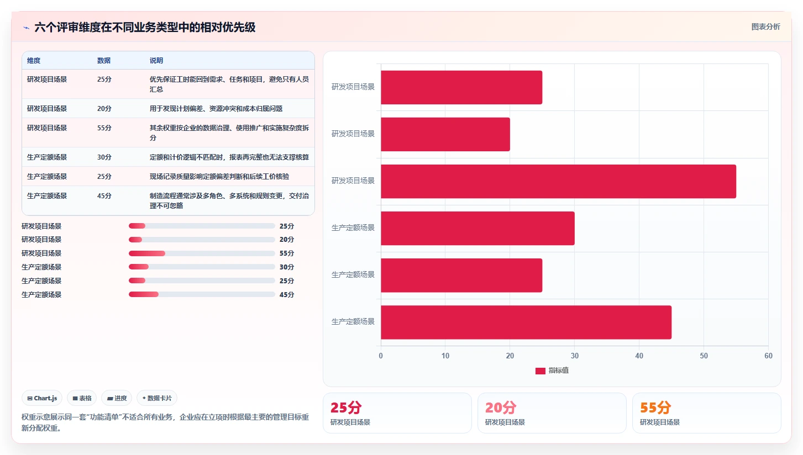Click the 说明 column header in the table
Image resolution: width=803 pixels, height=455 pixels.
coord(156,61)
